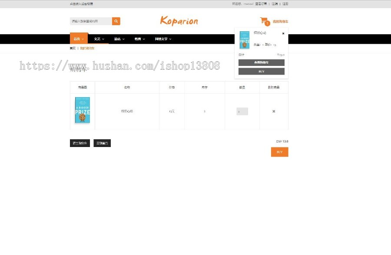391x255 pixels.
Task: Click the quantity input field in the table
Action: coord(242,111)
